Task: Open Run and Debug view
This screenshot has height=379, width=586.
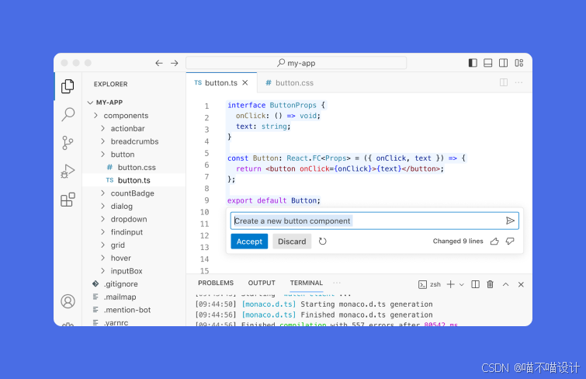Action: (x=68, y=172)
